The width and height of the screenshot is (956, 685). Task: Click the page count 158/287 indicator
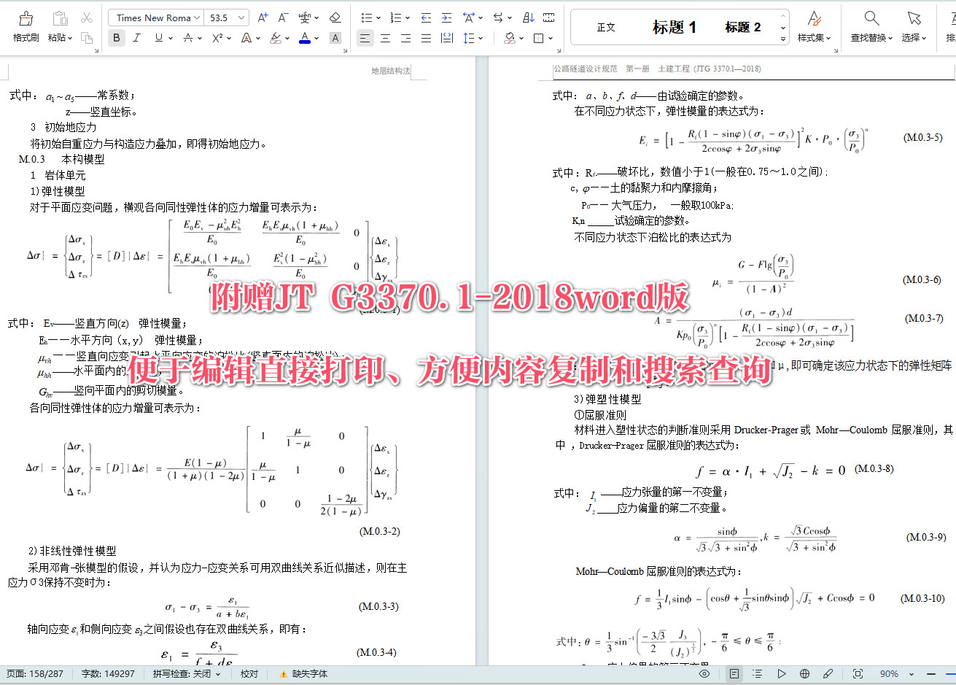coord(35,674)
